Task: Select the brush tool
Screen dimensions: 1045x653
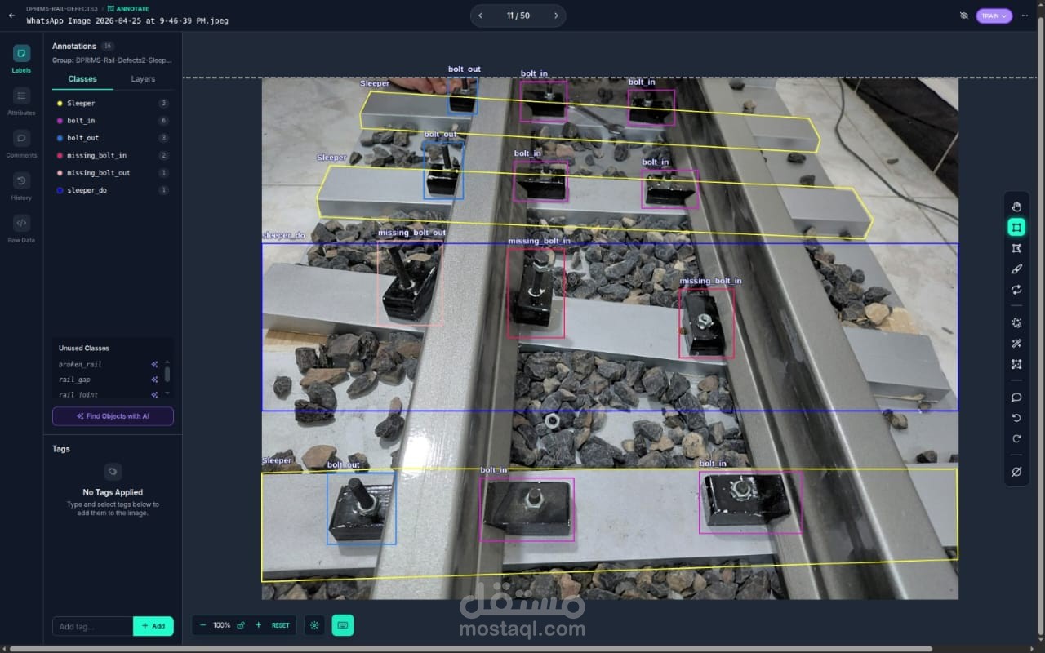Action: pyautogui.click(x=1016, y=269)
